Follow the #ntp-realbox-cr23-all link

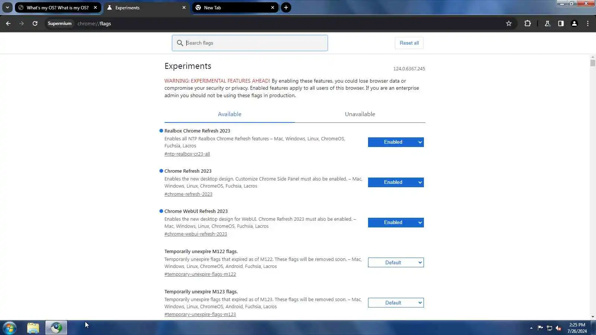[187, 154]
